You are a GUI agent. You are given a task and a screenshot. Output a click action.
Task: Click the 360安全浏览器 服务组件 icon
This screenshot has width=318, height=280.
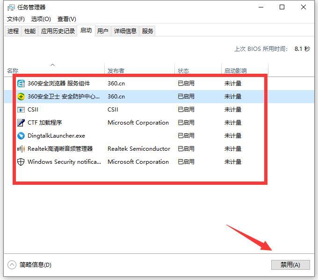21,84
